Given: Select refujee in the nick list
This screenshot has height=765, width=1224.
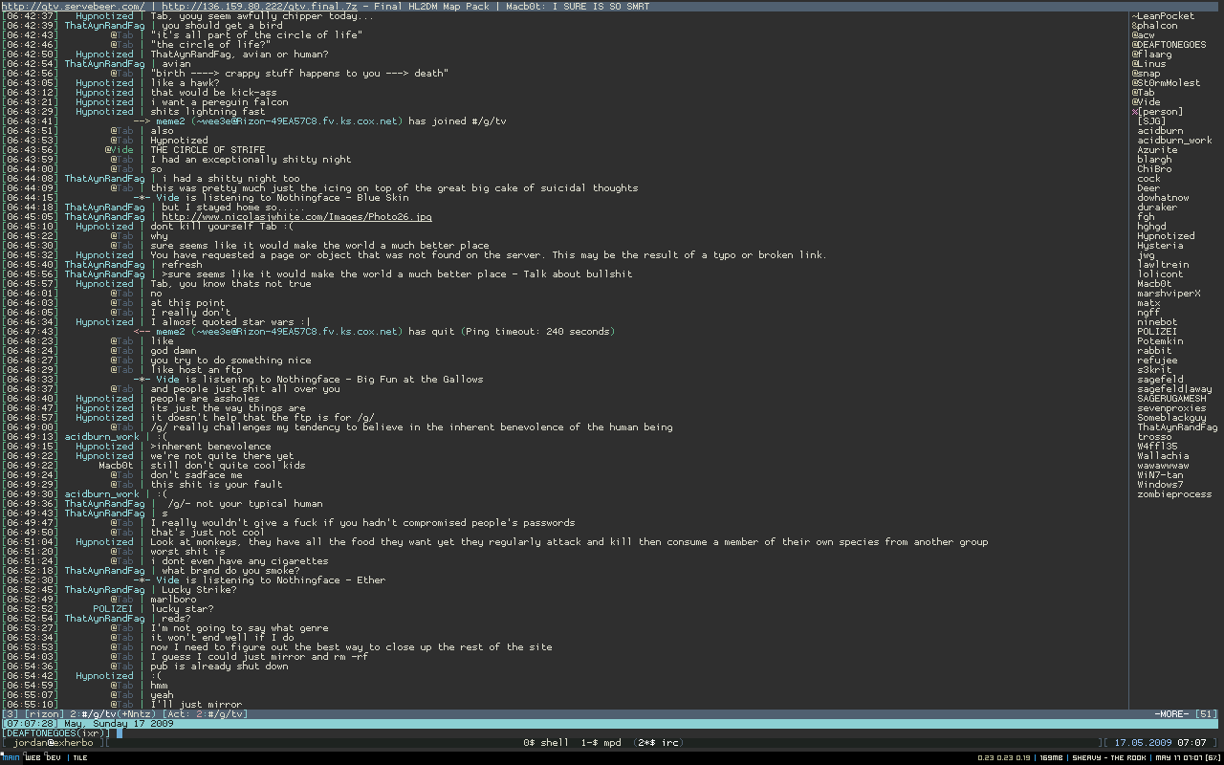Looking at the screenshot, I should pos(1157,361).
